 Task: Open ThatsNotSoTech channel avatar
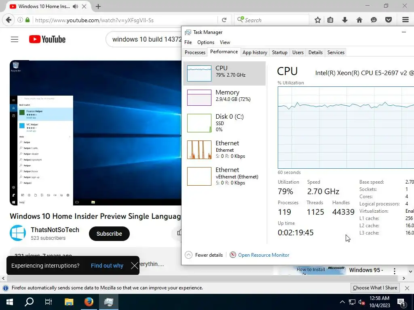[x=18, y=233]
